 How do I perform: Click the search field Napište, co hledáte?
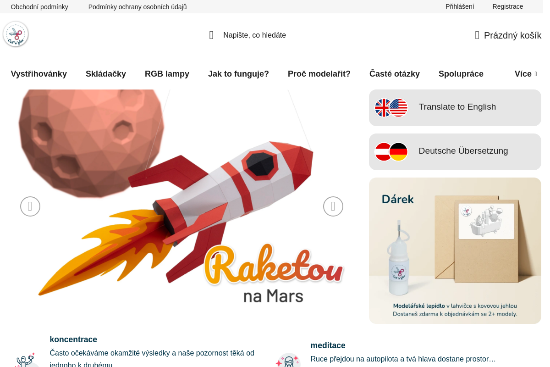click(x=254, y=35)
